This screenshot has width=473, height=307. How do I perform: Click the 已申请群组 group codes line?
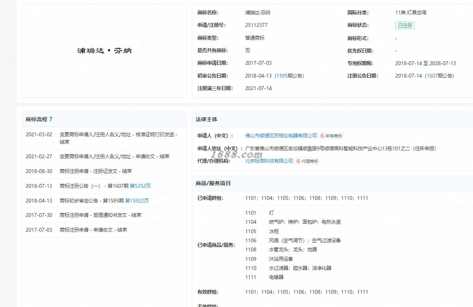click(306, 198)
